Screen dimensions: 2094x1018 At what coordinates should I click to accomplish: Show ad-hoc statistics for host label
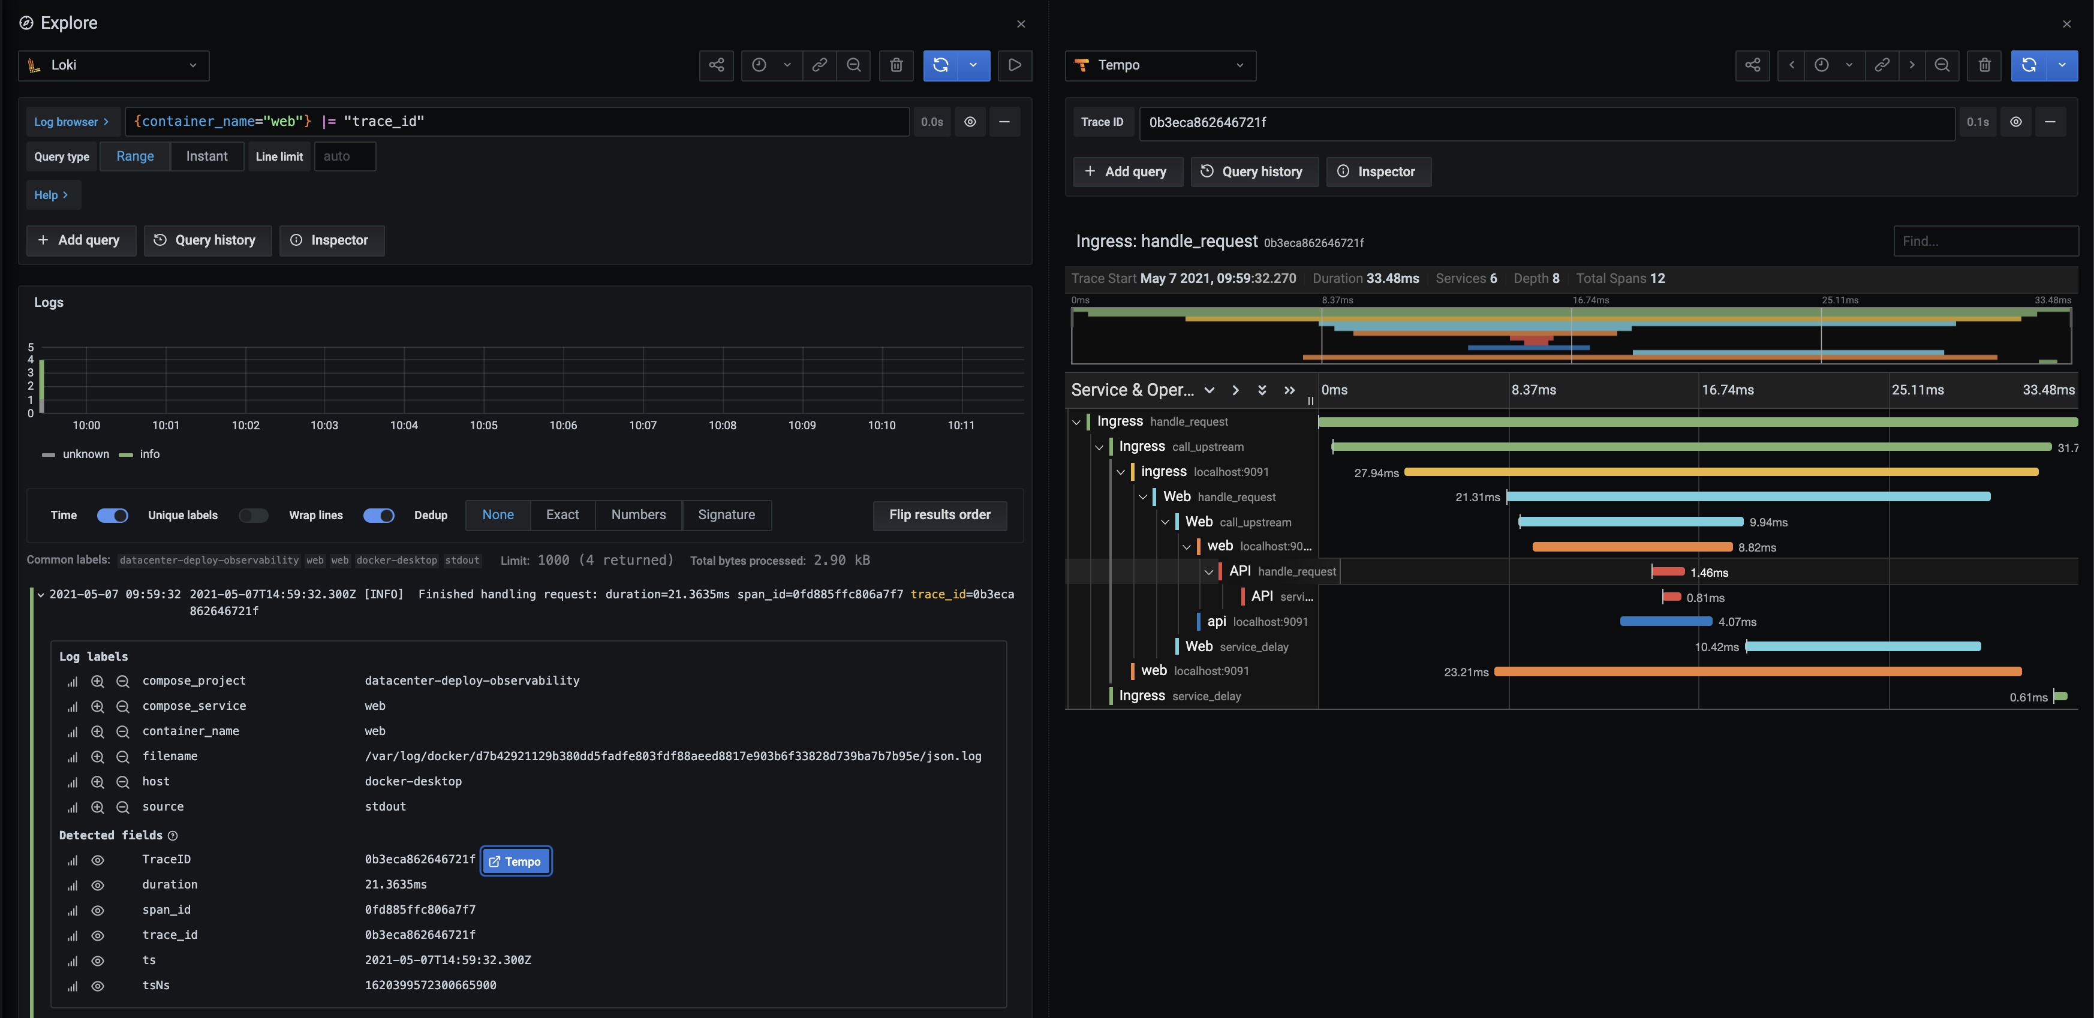coord(73,782)
